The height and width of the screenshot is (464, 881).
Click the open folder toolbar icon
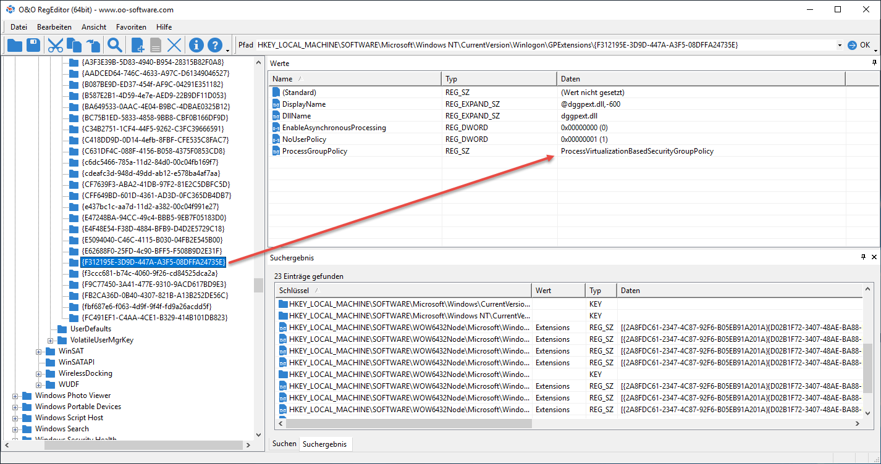point(14,45)
